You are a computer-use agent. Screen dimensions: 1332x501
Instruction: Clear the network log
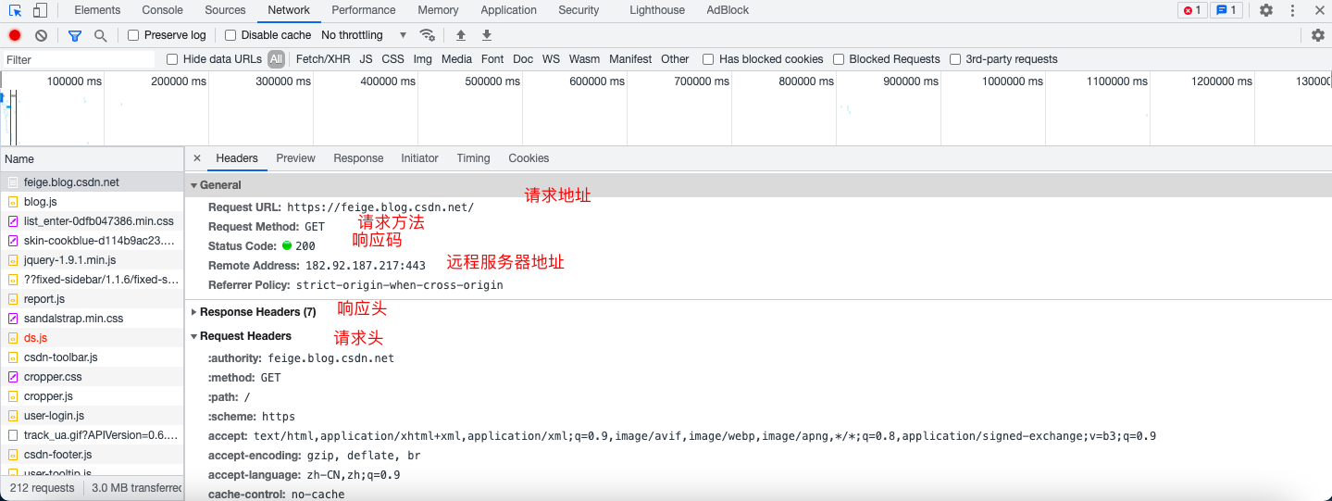[x=41, y=35]
